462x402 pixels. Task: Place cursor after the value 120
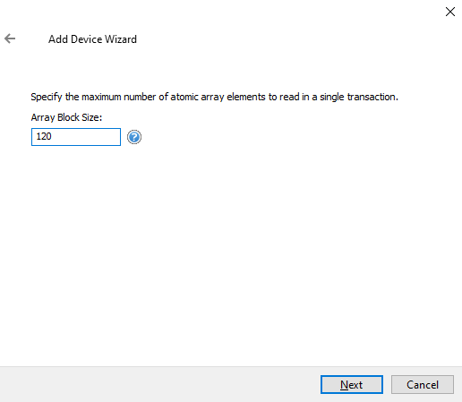click(53, 137)
